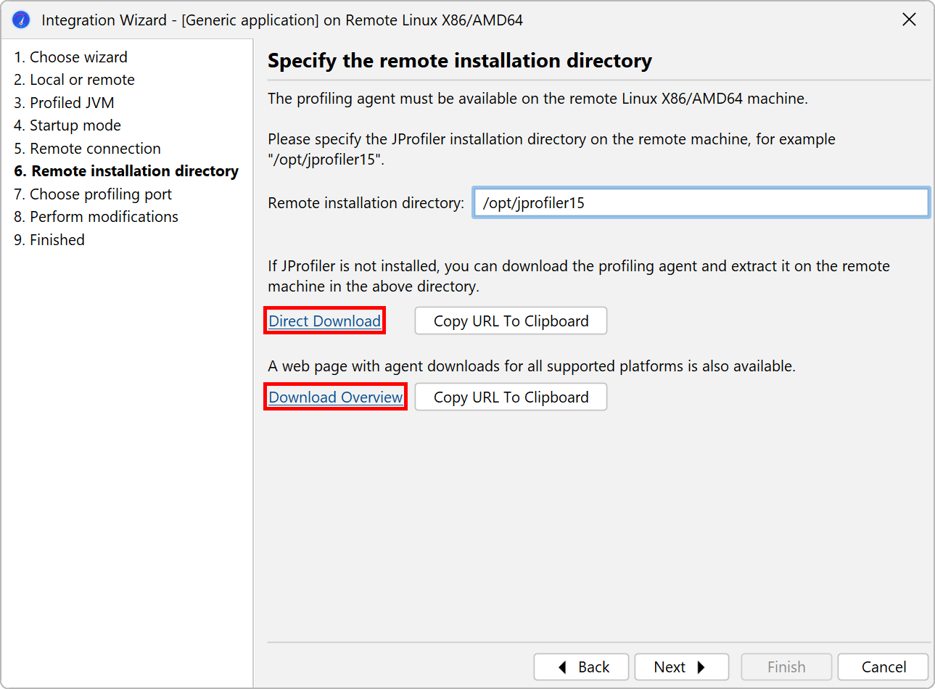Copy the Download Overview URL to clipboard
Viewport: 935px width, 689px height.
tap(511, 397)
